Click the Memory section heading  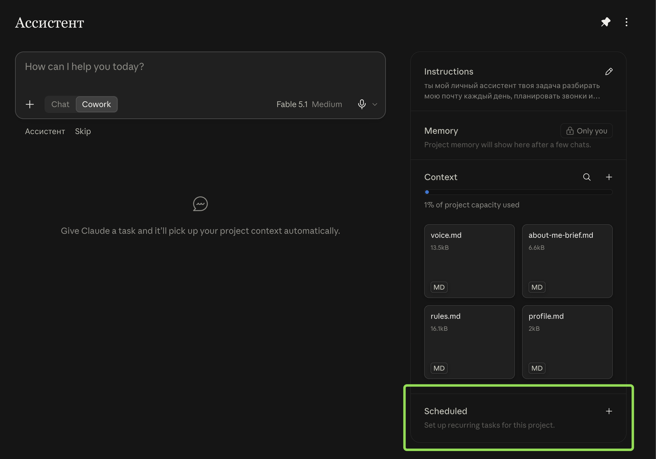(441, 131)
